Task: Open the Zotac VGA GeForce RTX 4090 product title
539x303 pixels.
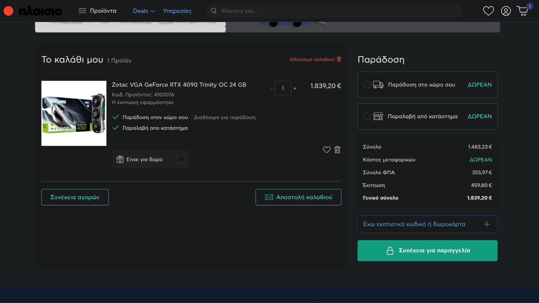Action: [x=179, y=85]
